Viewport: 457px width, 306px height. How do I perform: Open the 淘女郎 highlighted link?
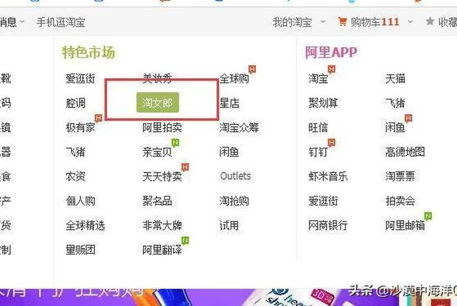coord(157,103)
